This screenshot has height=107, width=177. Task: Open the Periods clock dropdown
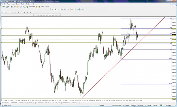pyautogui.click(x=80, y=10)
